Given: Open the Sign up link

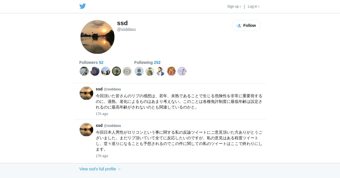Looking at the screenshot, I should (x=234, y=6).
